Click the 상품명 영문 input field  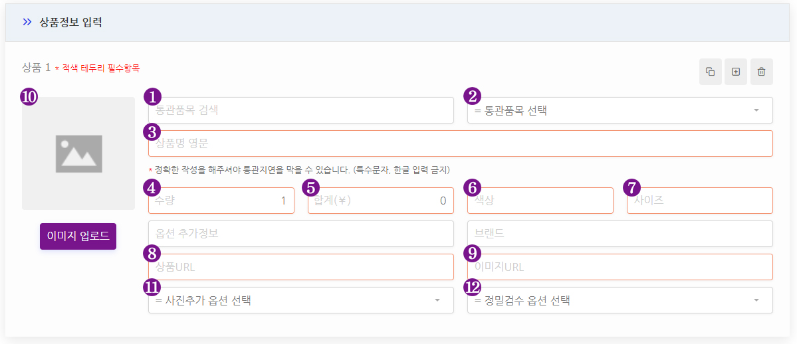[461, 143]
